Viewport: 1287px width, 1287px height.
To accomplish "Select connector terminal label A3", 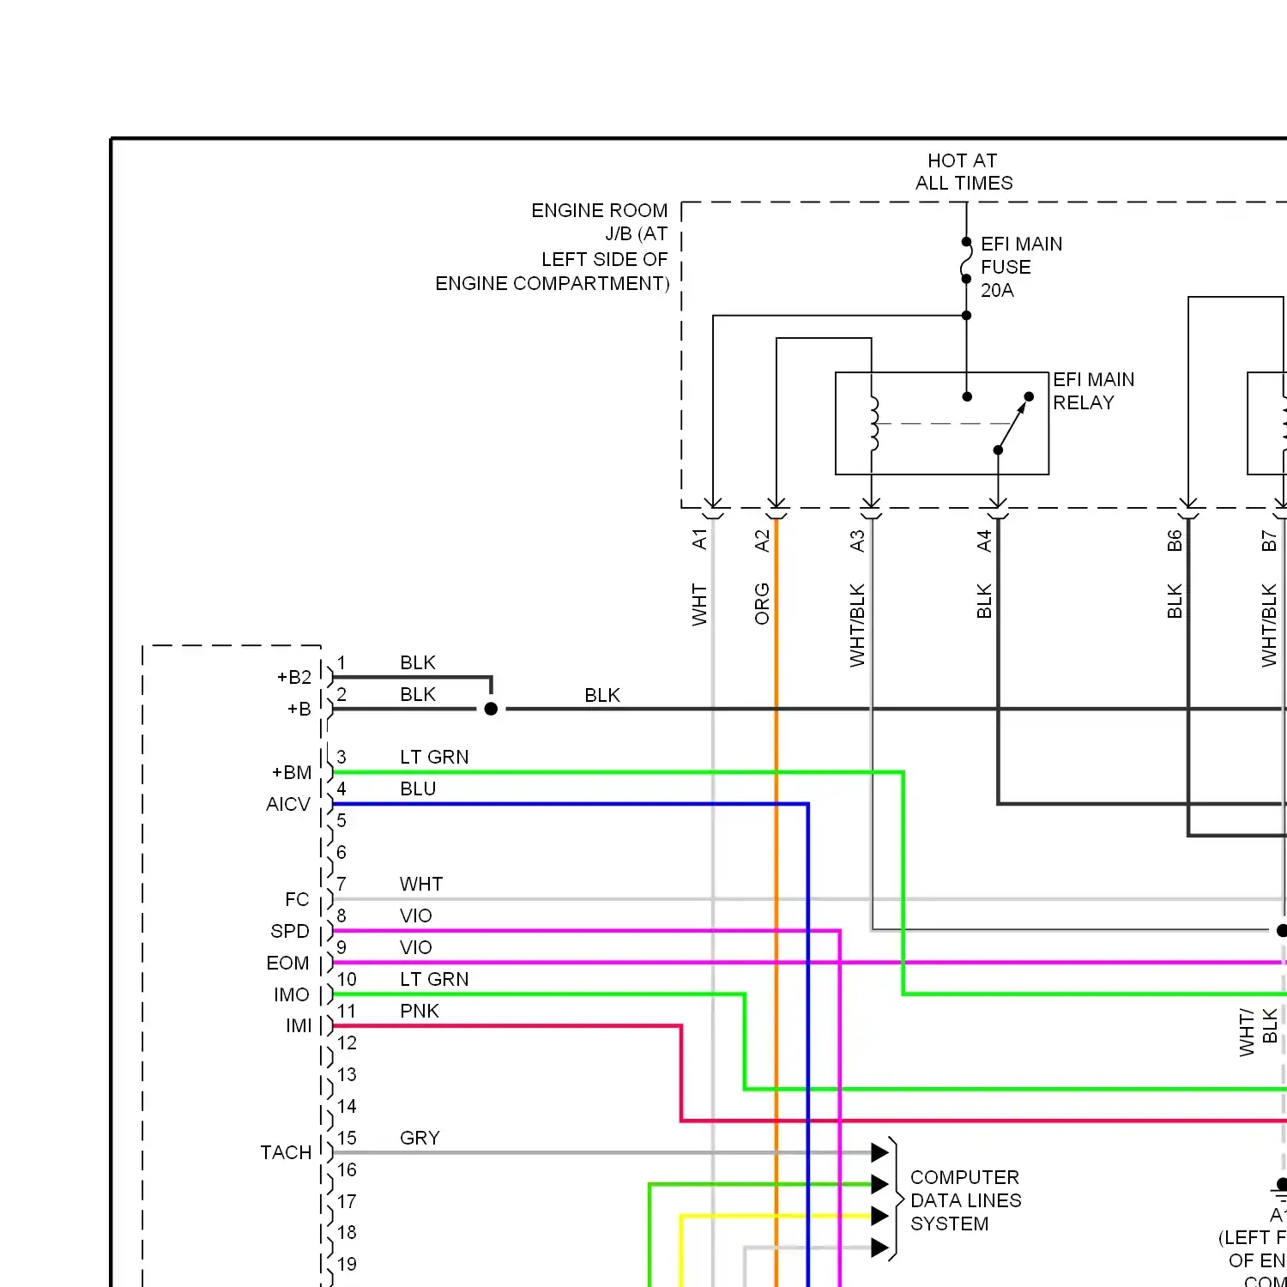I will pos(857,541).
